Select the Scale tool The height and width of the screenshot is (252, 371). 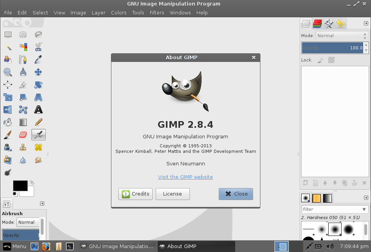(x=8, y=97)
